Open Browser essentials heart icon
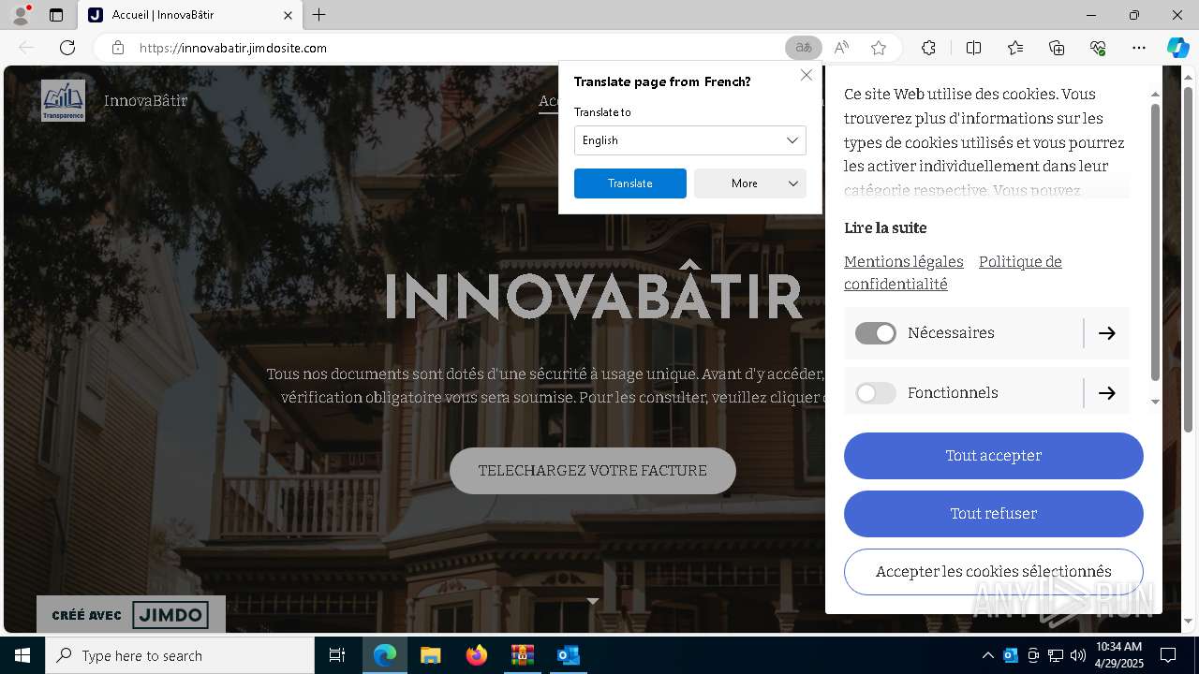The width and height of the screenshot is (1199, 674). 1098,48
